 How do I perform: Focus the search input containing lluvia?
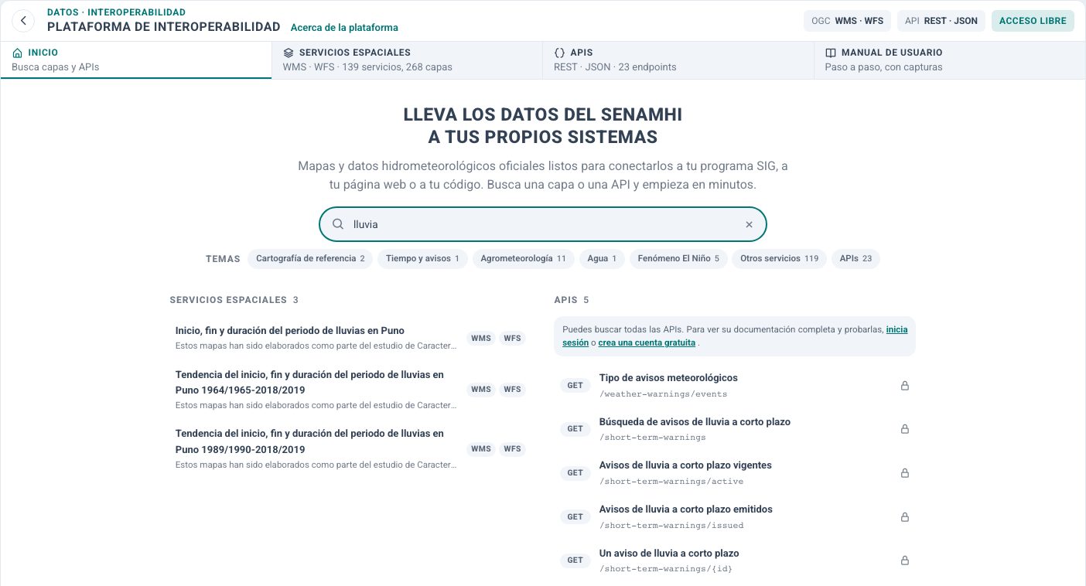pyautogui.click(x=543, y=224)
